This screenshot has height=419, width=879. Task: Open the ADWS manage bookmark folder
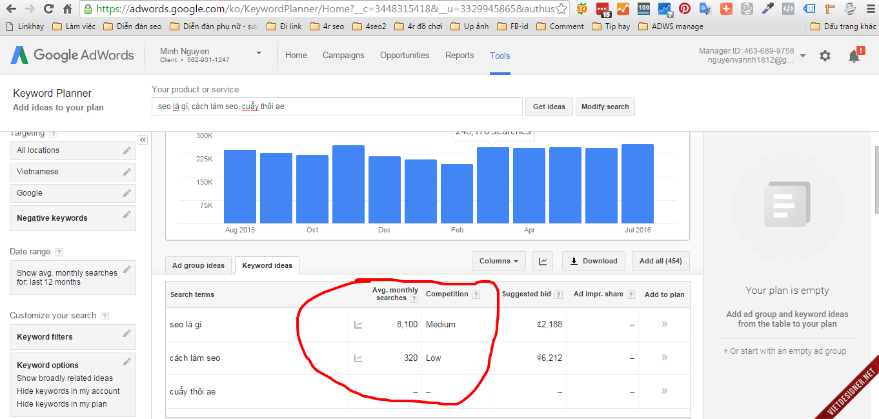[670, 26]
